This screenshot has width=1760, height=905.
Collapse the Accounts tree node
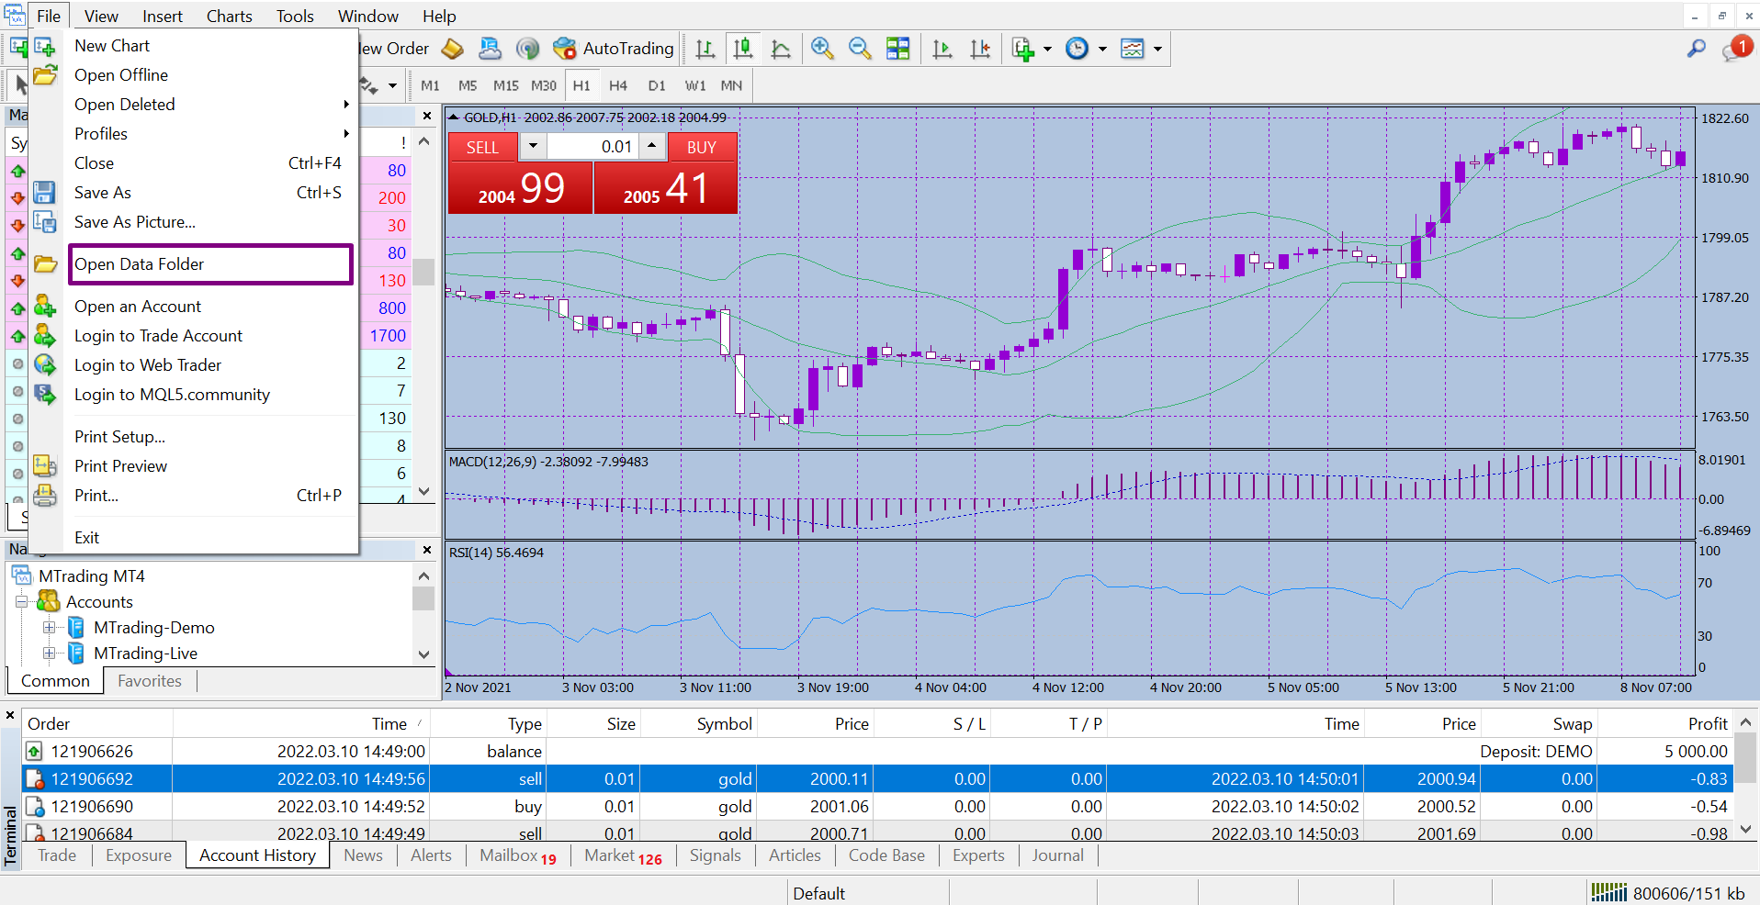click(x=21, y=602)
